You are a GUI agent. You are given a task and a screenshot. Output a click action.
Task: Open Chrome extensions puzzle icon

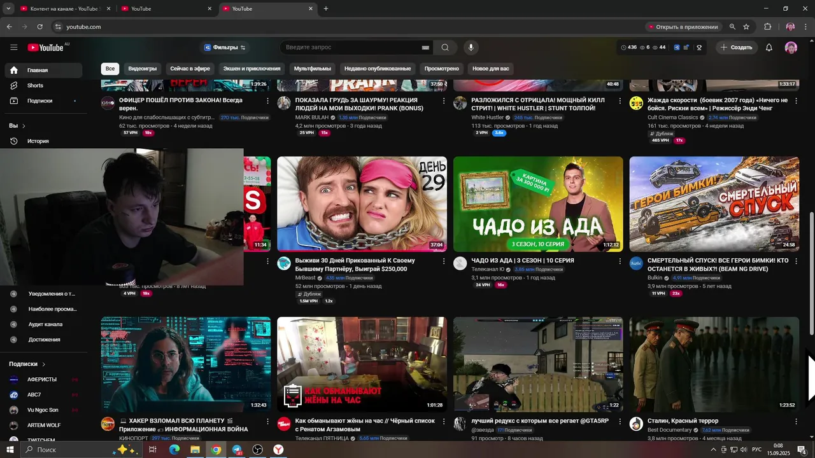coord(767,27)
